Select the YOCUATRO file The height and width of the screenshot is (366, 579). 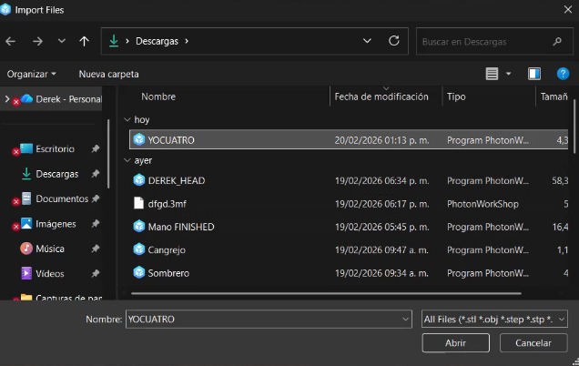[349, 140]
